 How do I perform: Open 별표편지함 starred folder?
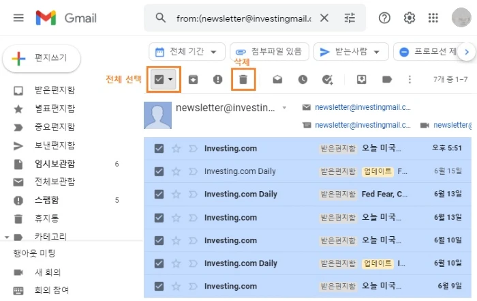pos(55,109)
